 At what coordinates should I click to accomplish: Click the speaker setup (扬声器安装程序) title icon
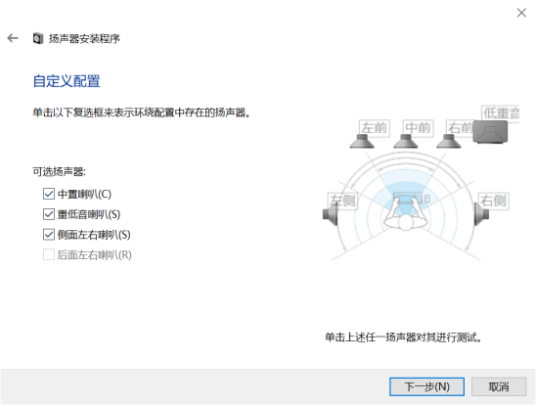38,38
